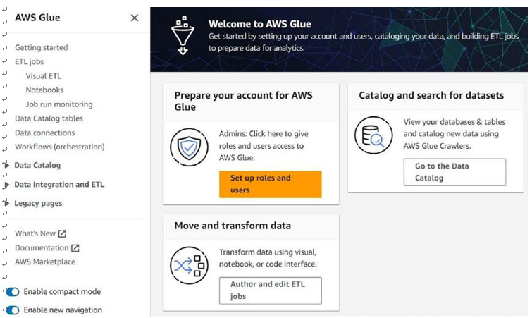Open Workflows (orchestration) navigation item
Image resolution: width=532 pixels, height=318 pixels.
[x=60, y=147]
